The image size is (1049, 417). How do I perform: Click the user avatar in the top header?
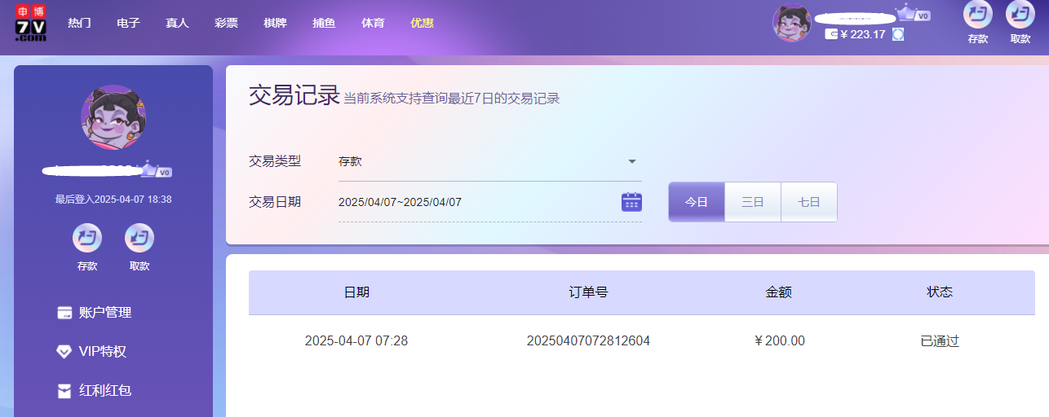tap(791, 24)
